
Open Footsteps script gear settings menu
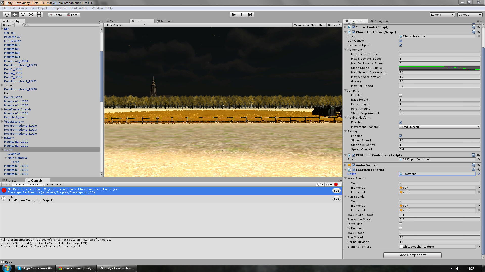[478, 170]
